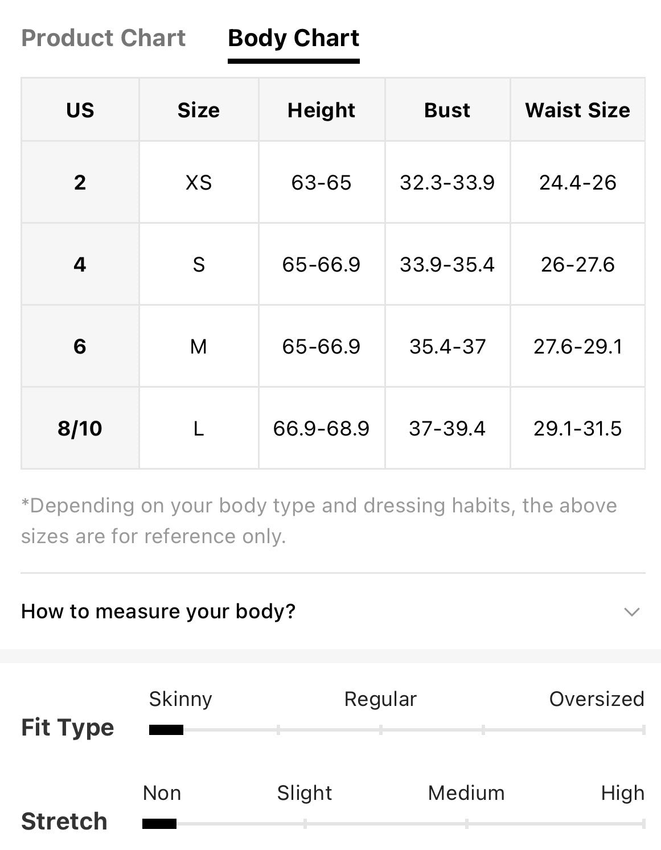Switch to the Product Chart tab
Screen dimensions: 661x850
(x=103, y=38)
